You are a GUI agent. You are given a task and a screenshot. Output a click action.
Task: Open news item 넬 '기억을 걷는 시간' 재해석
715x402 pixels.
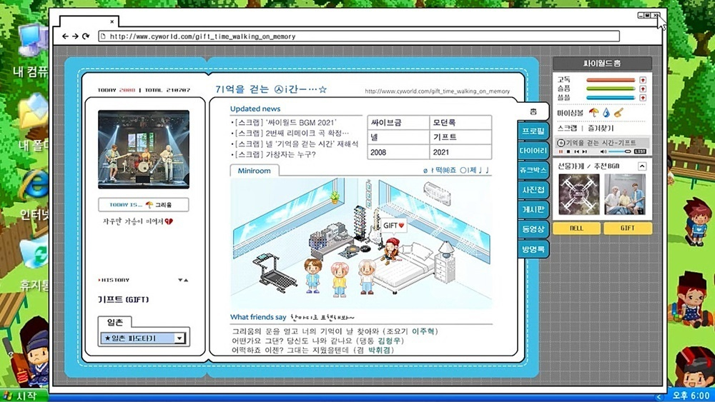(x=295, y=144)
